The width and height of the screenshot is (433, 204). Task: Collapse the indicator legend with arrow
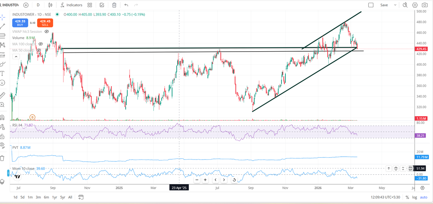[x=16, y=57]
